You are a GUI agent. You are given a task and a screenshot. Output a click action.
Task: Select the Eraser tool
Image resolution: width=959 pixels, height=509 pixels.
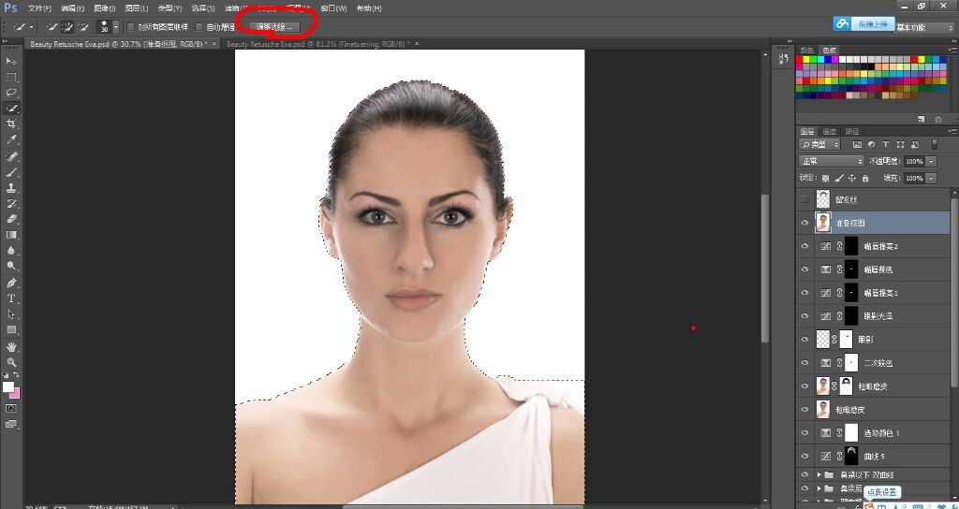(11, 219)
